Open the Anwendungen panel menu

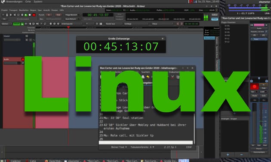coord(14,2)
